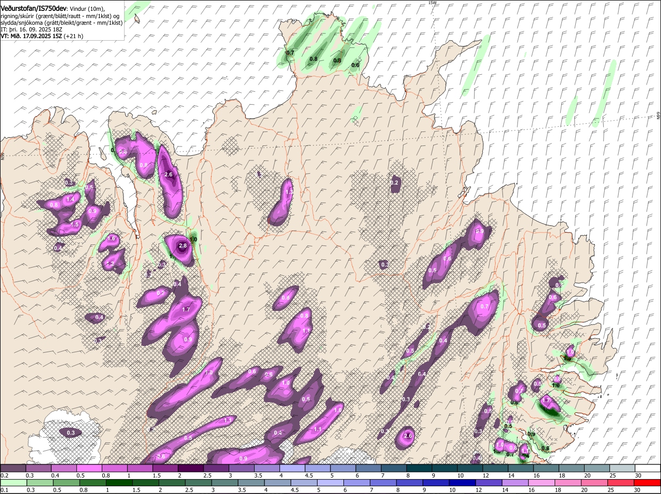
Task: Select the first dark purple swatch in top legend
Action: pyautogui.click(x=13, y=468)
